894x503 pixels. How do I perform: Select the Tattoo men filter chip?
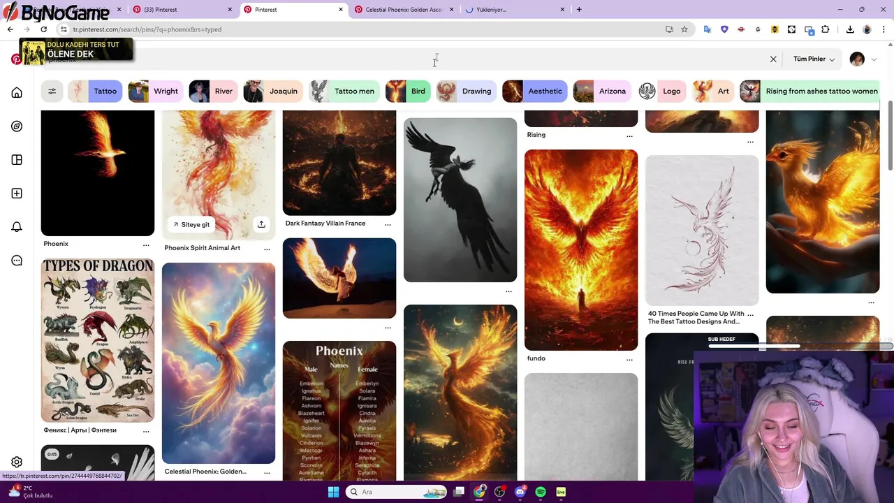tap(344, 91)
